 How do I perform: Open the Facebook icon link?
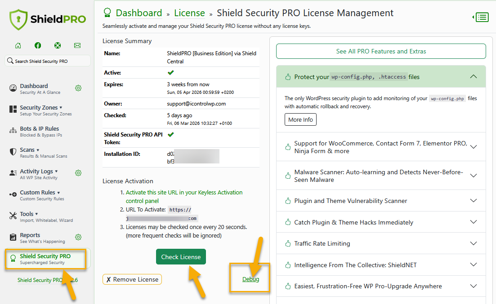coord(38,45)
